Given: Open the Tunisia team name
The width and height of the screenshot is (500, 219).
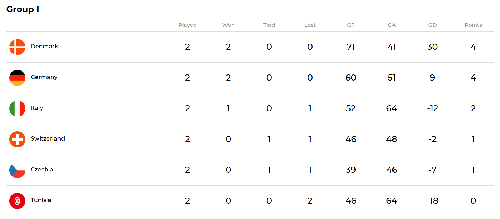Looking at the screenshot, I should [x=41, y=200].
